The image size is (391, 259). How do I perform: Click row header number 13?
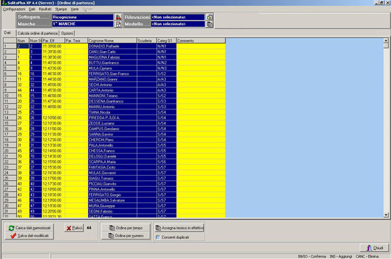coord(10,113)
